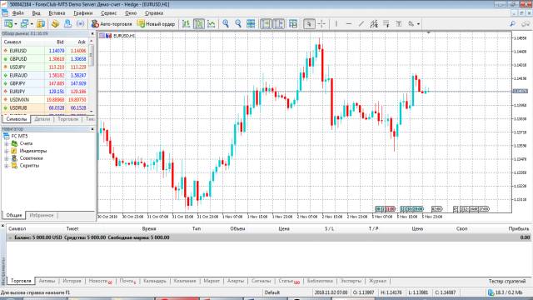This screenshot has width=533, height=300.
Task: Open the Графики menu
Action: [x=83, y=13]
